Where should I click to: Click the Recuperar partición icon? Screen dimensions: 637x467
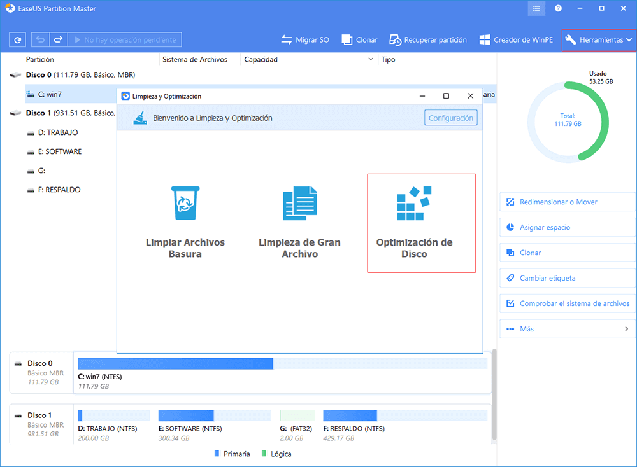coord(395,39)
